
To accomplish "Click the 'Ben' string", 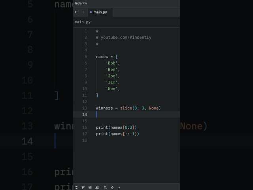I will [111, 70].
